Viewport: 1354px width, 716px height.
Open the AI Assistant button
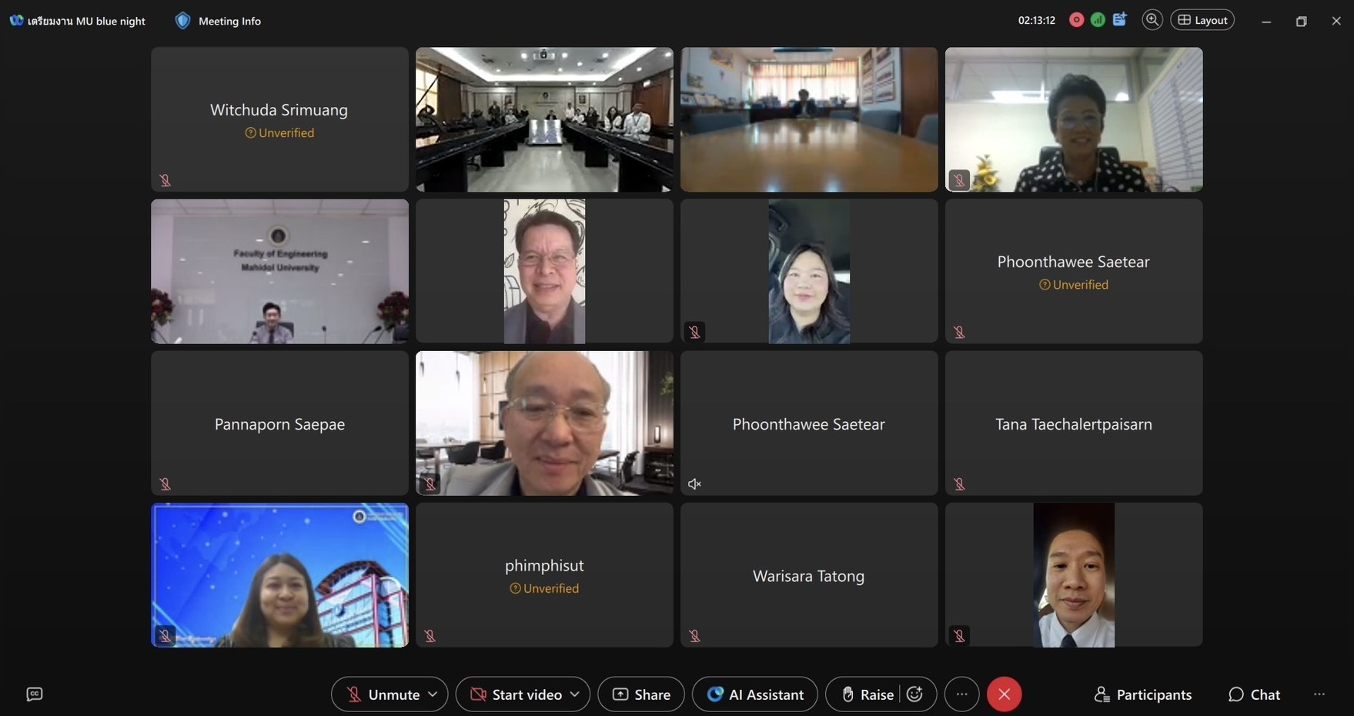(754, 694)
